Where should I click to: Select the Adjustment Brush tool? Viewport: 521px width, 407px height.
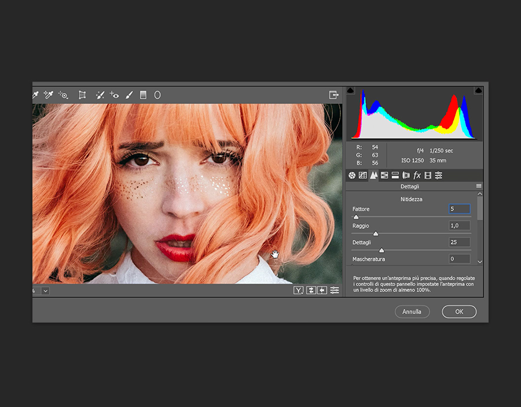click(129, 95)
